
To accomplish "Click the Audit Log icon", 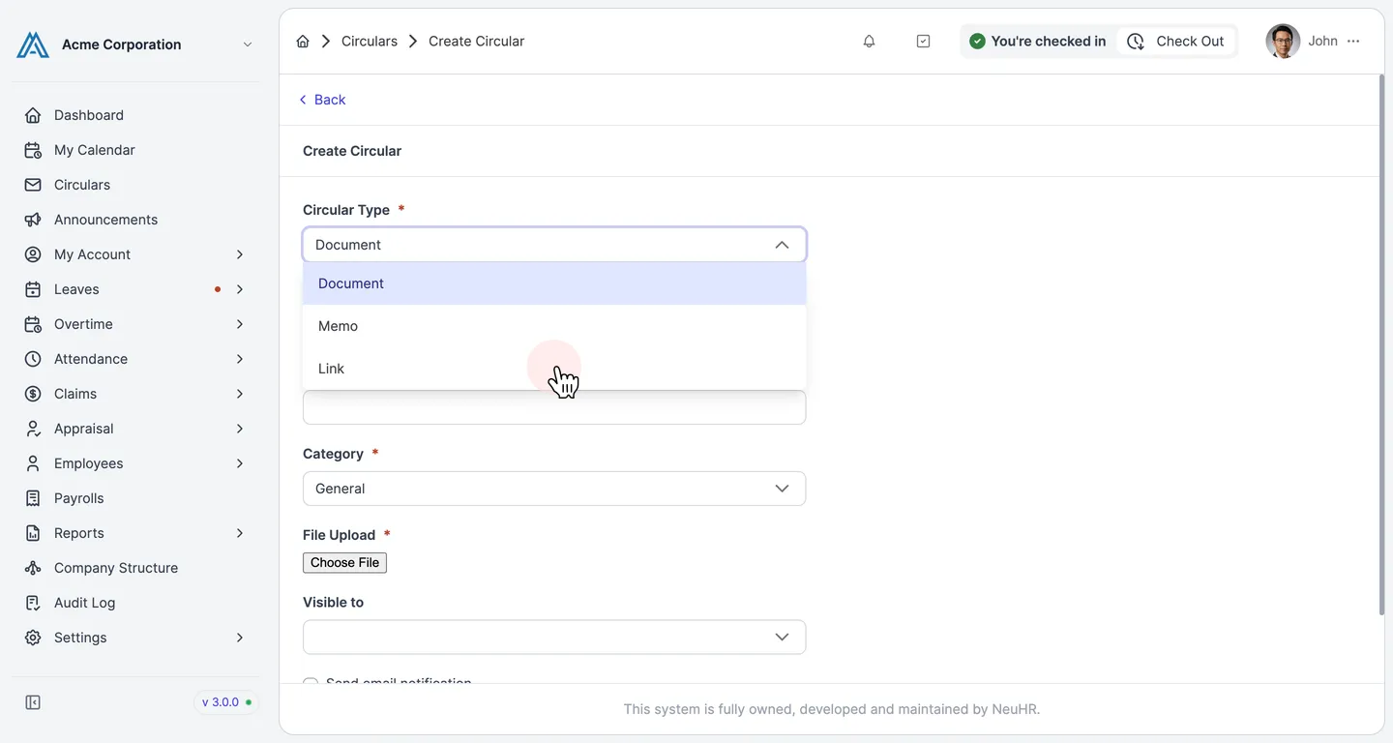I will (x=33, y=603).
